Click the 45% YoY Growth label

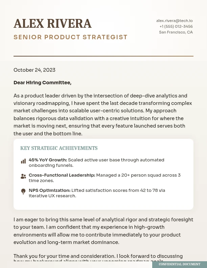[x=48, y=160]
